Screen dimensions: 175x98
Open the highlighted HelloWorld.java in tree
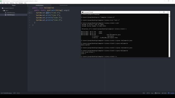point(11,15)
